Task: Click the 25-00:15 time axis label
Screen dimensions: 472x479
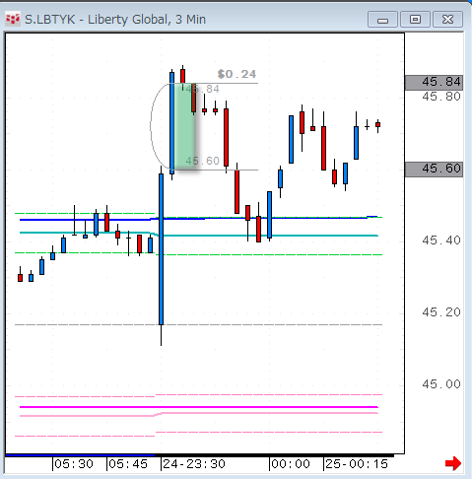Action: click(x=357, y=464)
